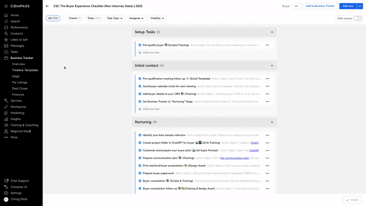This screenshot has height=206, width=366.
Task: Click the back arrow beside checklist title
Action: pos(48,6)
